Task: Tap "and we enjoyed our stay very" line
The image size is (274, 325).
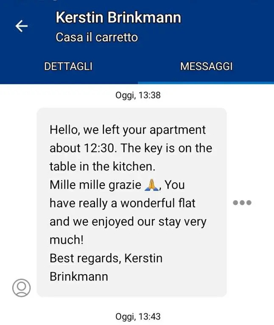Action: coord(128,221)
